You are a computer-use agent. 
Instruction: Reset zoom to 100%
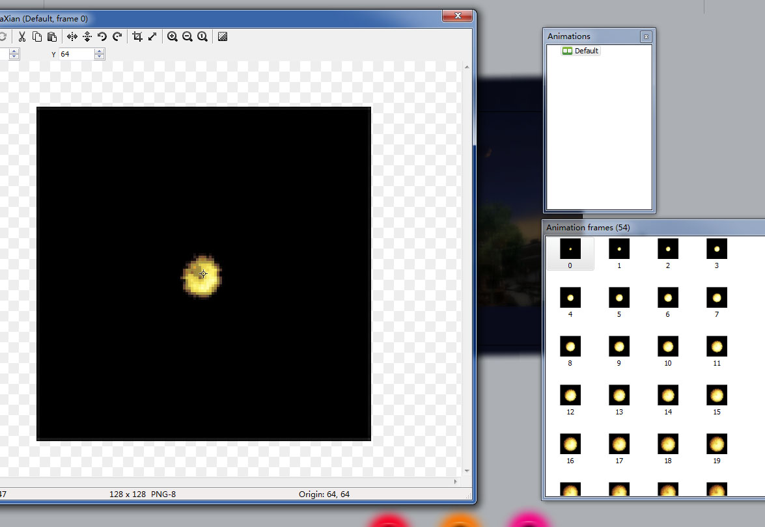click(202, 37)
